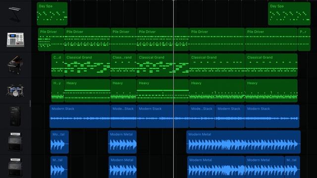Select the Modern Stack region under the playhead
The height and width of the screenshot is (178, 317).
[163, 116]
